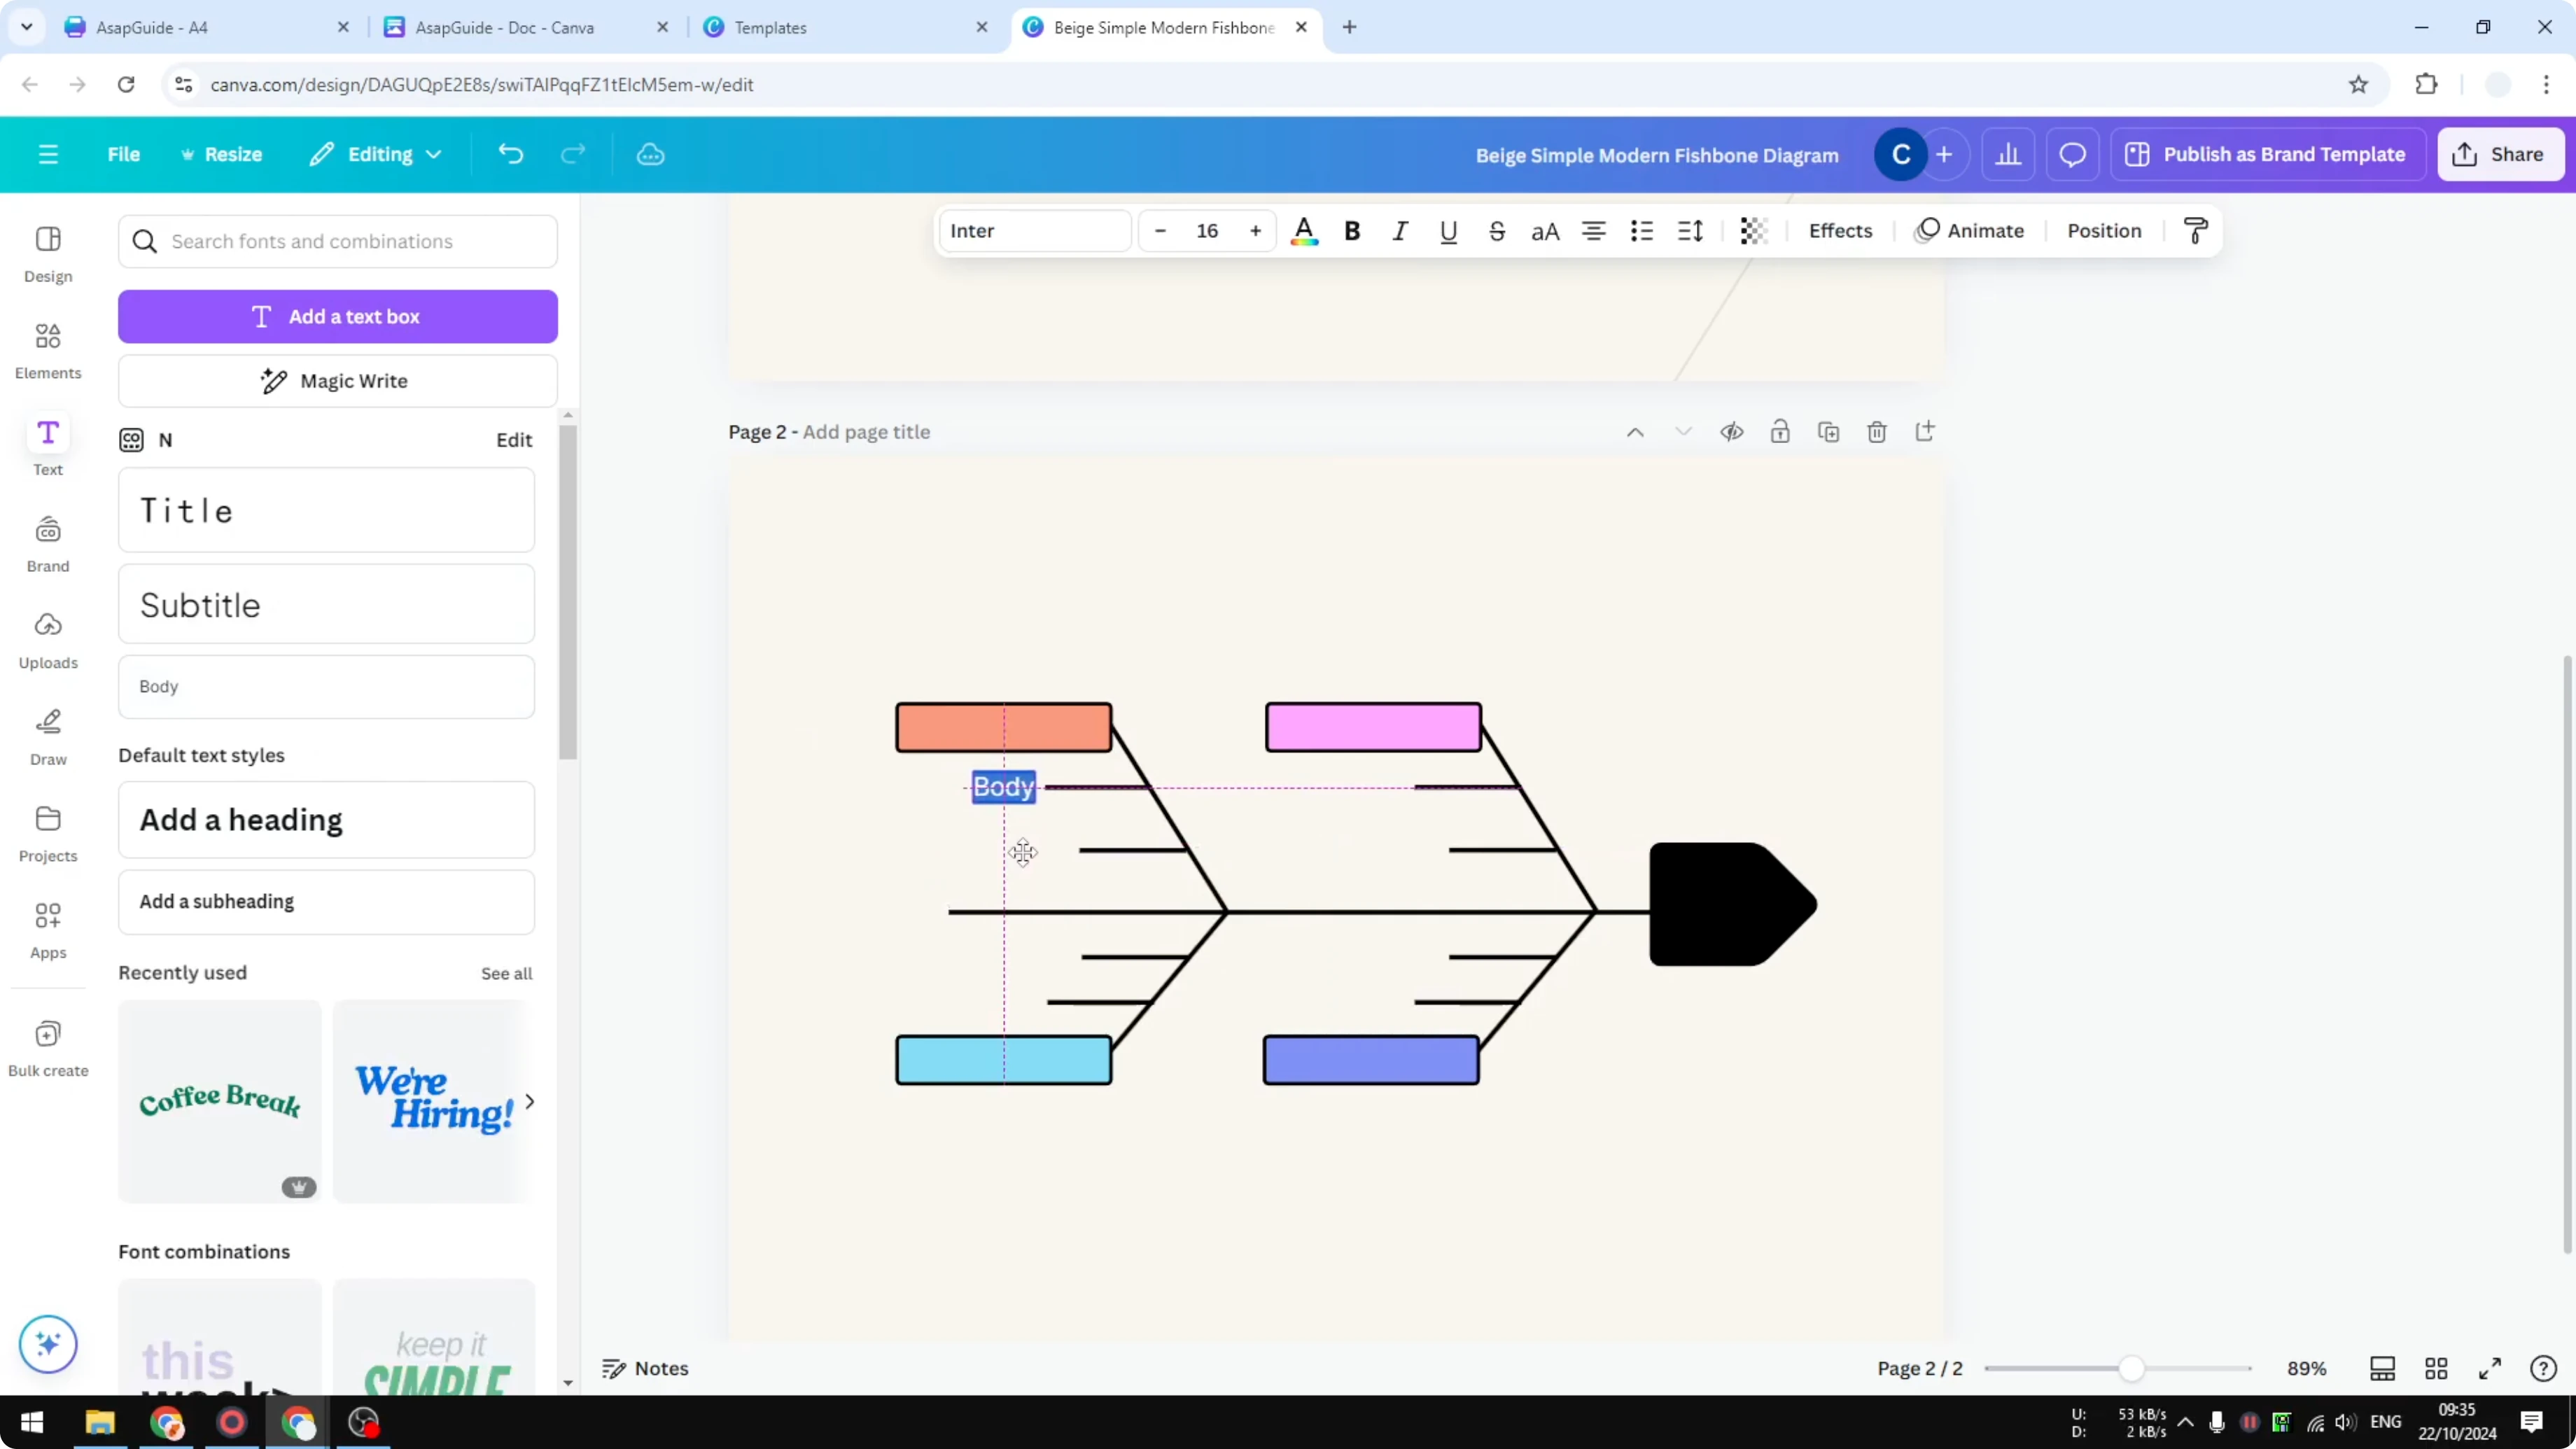This screenshot has height=1449, width=2576.
Task: Open the Bulk create panel
Action: pos(47,1046)
